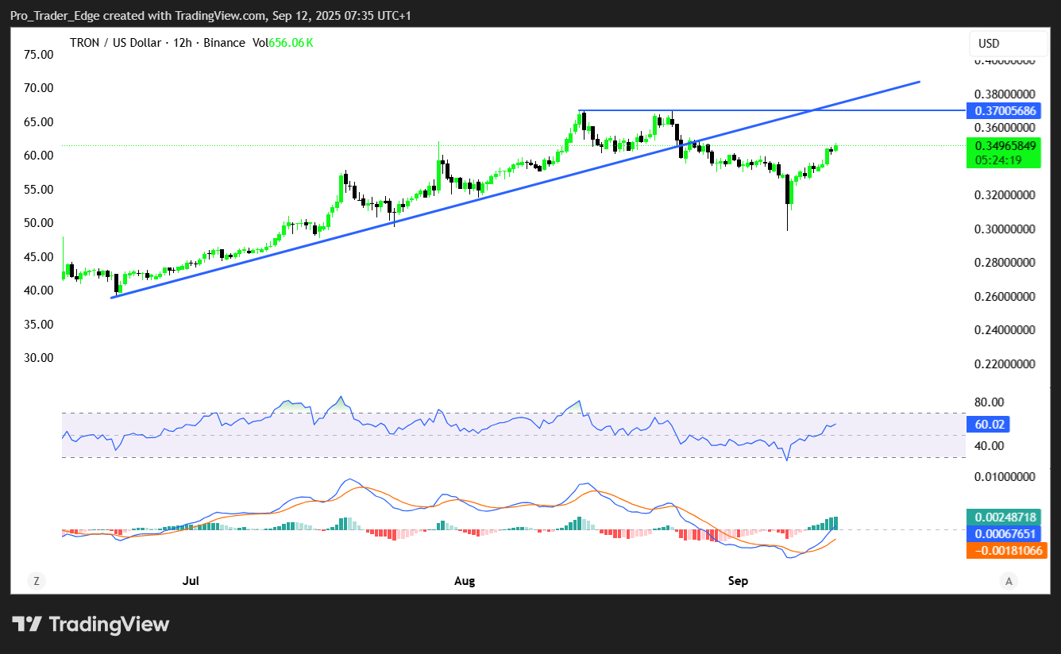Open the USD currency selector
The width and height of the screenshot is (1061, 654).
[x=1009, y=44]
